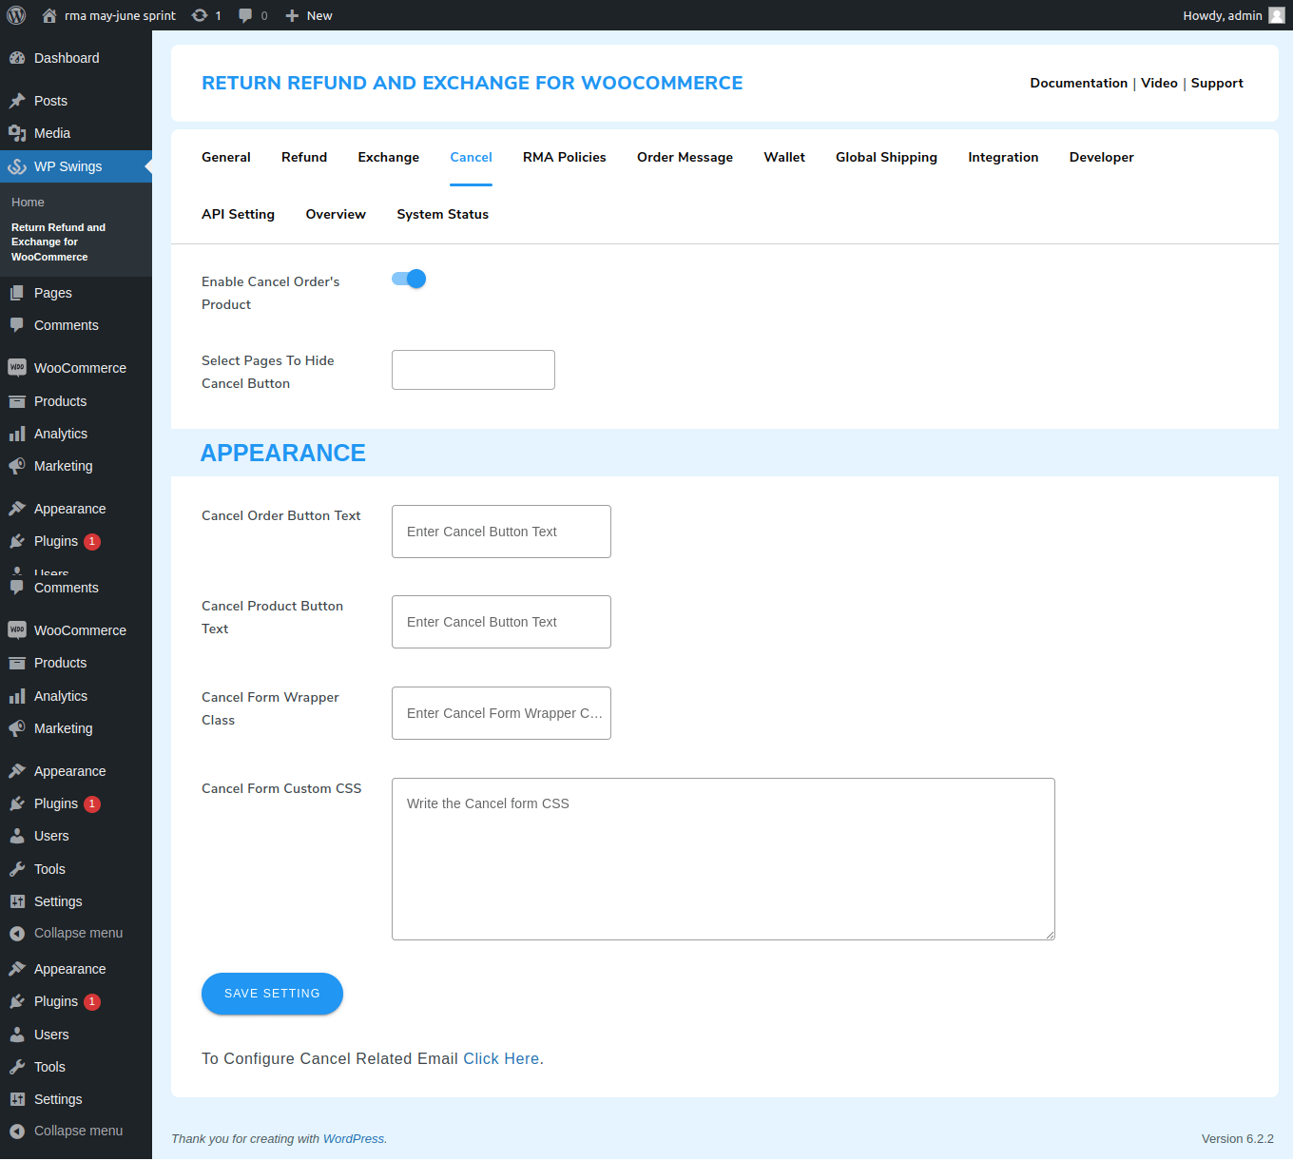Viewport: 1293px width, 1161px height.
Task: Open the Global Shipping tab
Action: (886, 157)
